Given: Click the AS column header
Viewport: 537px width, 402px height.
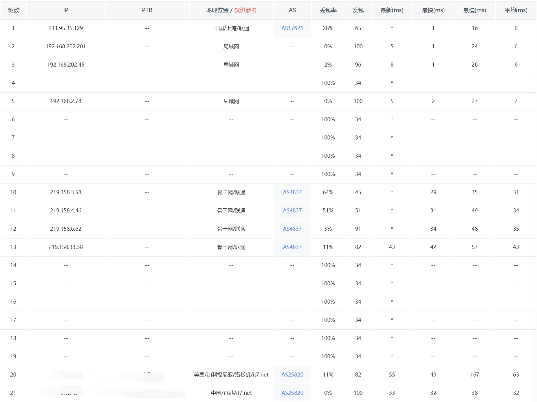Looking at the screenshot, I should click(292, 10).
